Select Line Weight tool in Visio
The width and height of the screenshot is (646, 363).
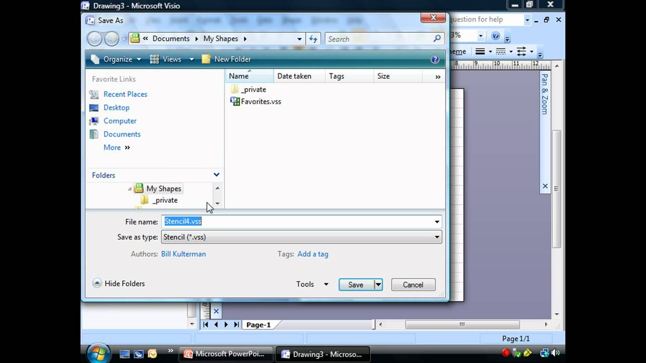[480, 51]
